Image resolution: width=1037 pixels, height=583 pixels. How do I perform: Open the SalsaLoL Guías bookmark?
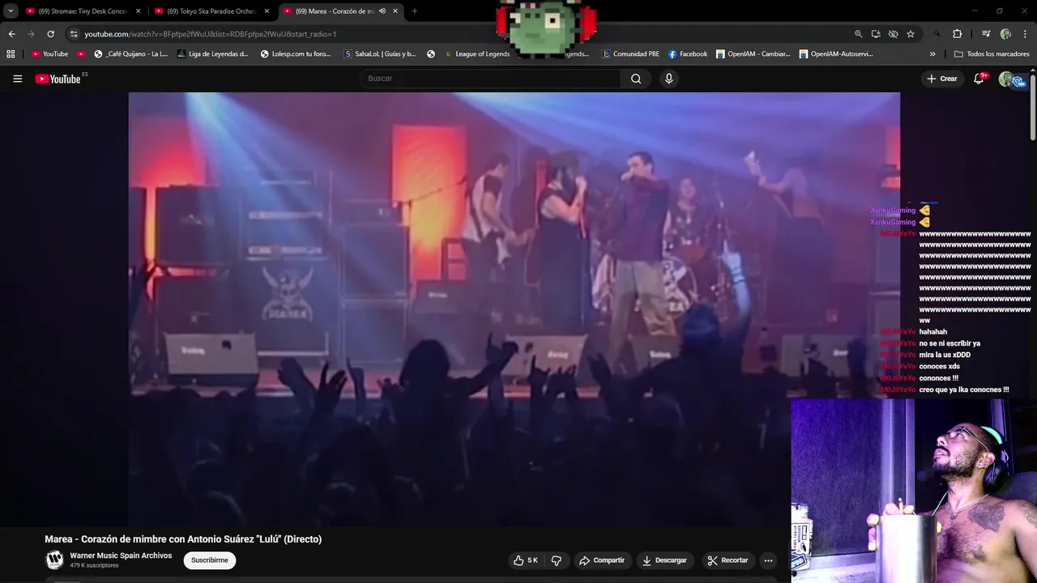pos(380,54)
